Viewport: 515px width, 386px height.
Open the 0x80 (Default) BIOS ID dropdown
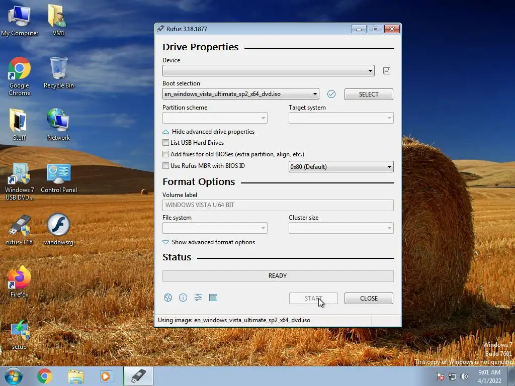[341, 167]
